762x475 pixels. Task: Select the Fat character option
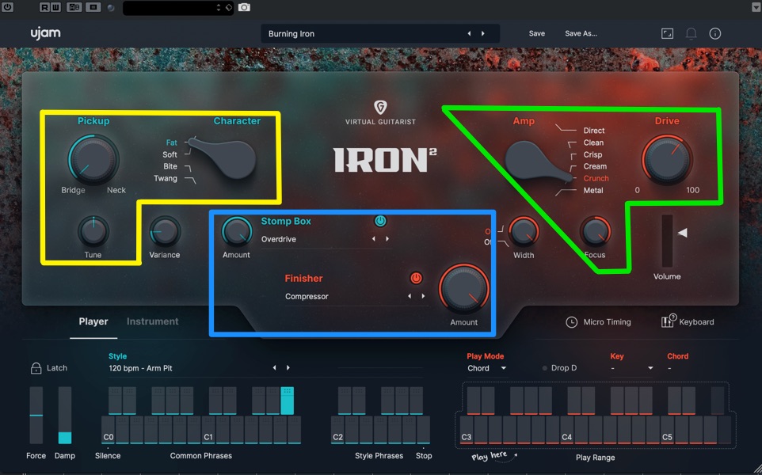click(x=172, y=142)
